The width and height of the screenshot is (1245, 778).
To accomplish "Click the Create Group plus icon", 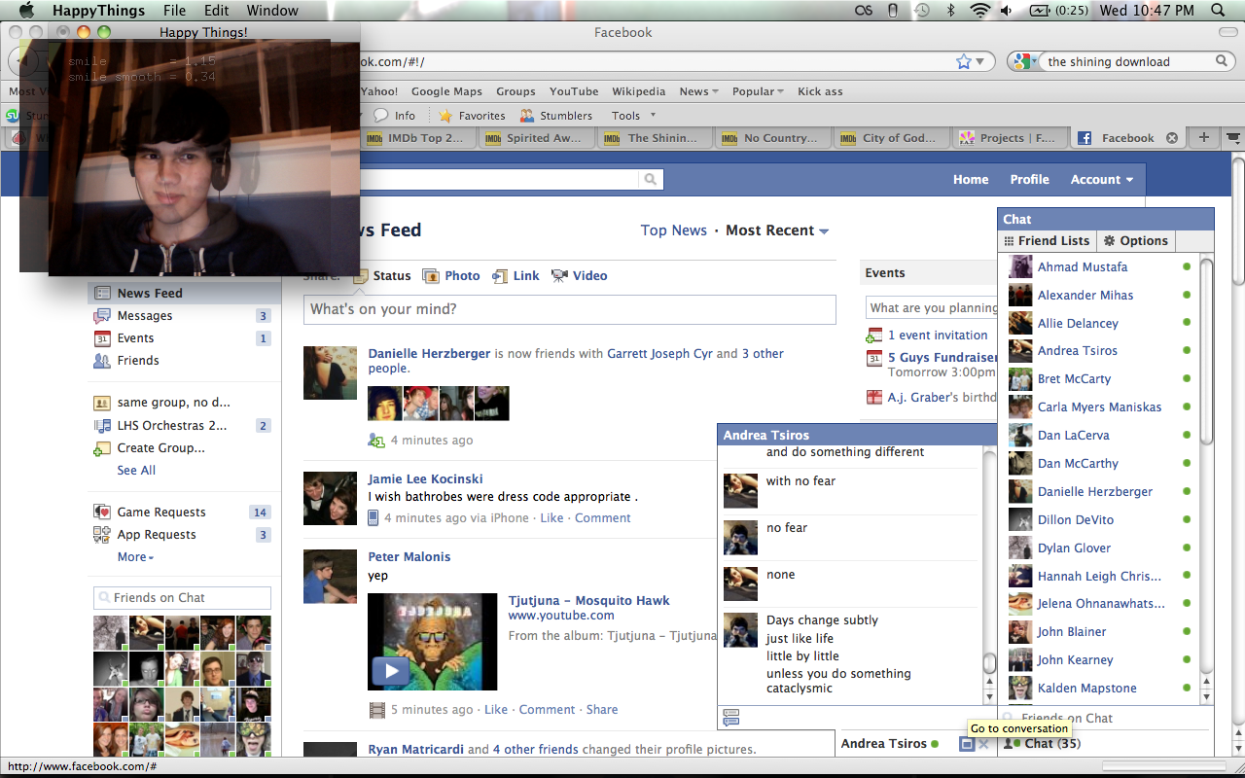I will pyautogui.click(x=102, y=448).
